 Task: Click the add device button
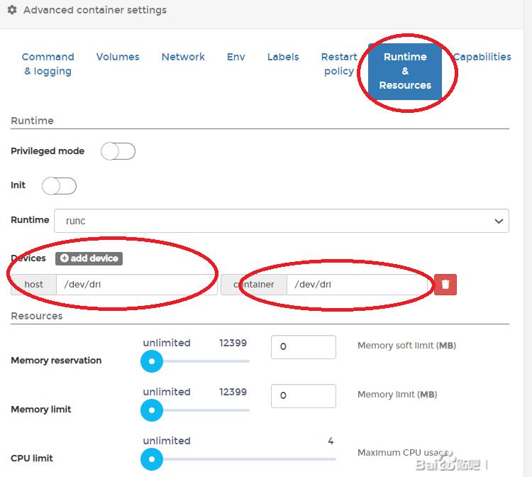point(89,258)
